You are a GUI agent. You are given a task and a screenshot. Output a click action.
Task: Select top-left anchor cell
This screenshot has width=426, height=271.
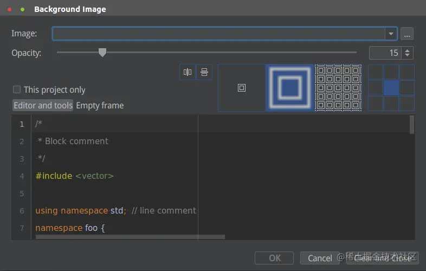(x=376, y=72)
